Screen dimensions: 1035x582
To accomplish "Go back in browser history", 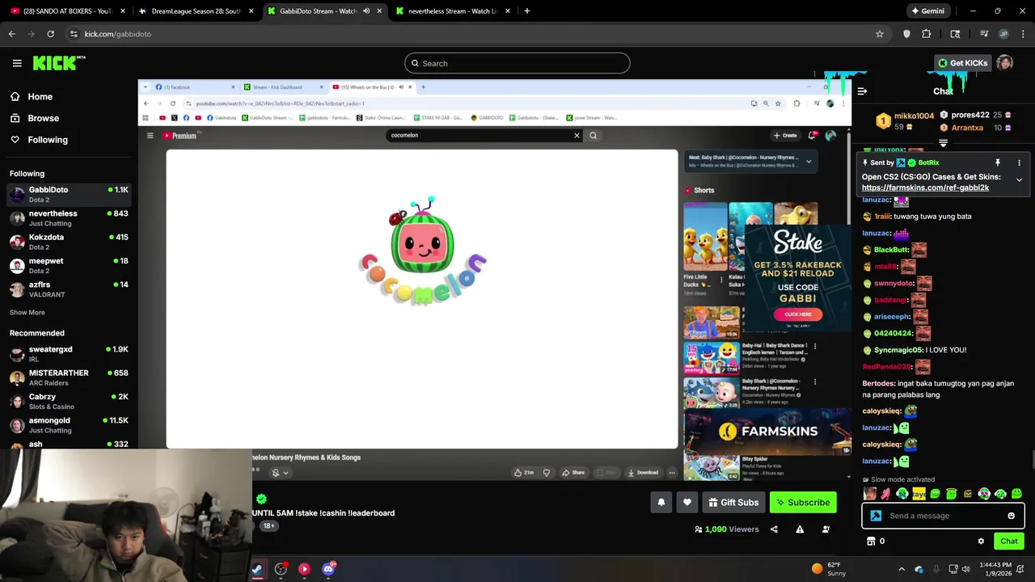I will tap(12, 34).
